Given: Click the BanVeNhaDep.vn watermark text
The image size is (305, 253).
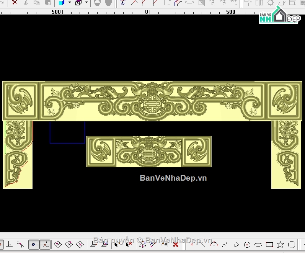Looking at the screenshot, I should click(173, 178).
